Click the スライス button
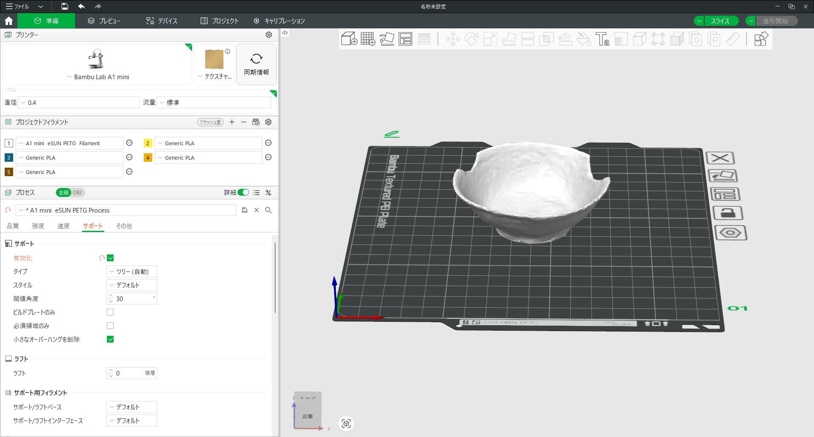Image resolution: width=814 pixels, height=437 pixels. 720,21
